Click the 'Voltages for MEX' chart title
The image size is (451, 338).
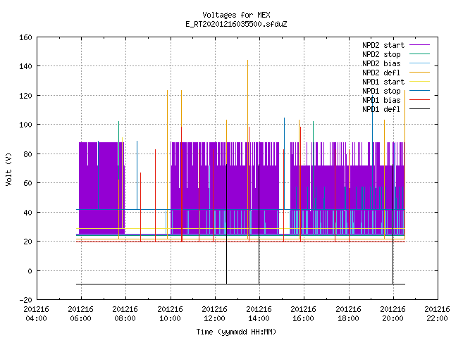click(x=236, y=15)
